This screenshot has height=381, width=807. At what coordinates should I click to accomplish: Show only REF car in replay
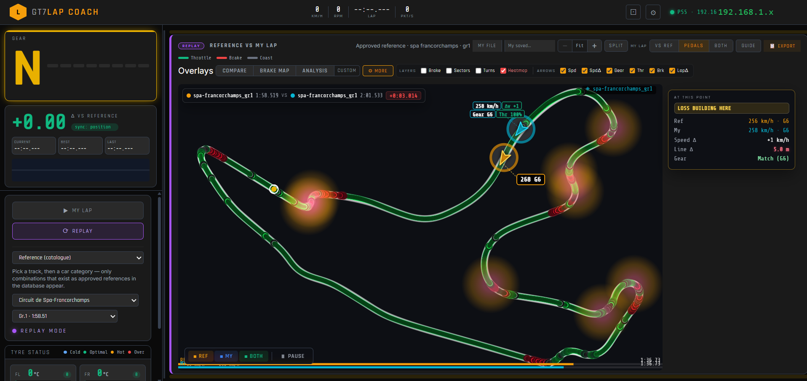200,356
